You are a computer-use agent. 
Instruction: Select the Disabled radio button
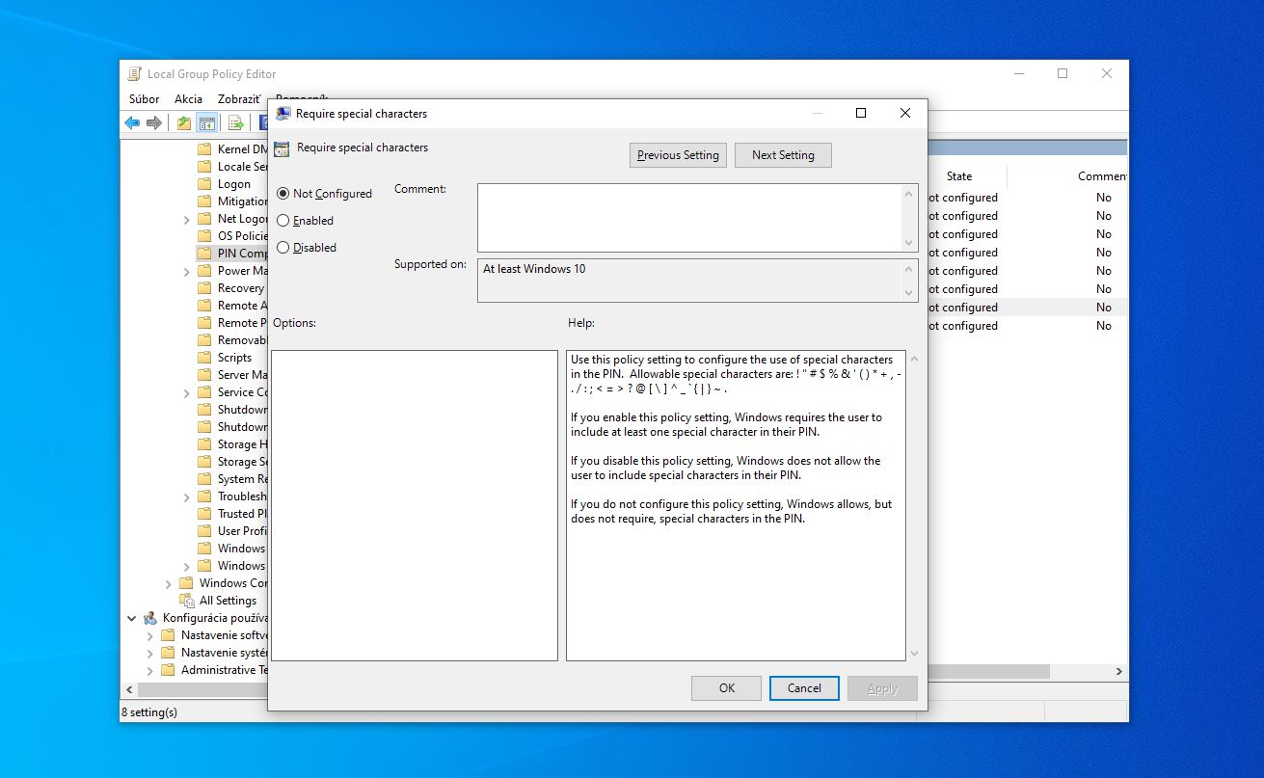click(x=282, y=248)
